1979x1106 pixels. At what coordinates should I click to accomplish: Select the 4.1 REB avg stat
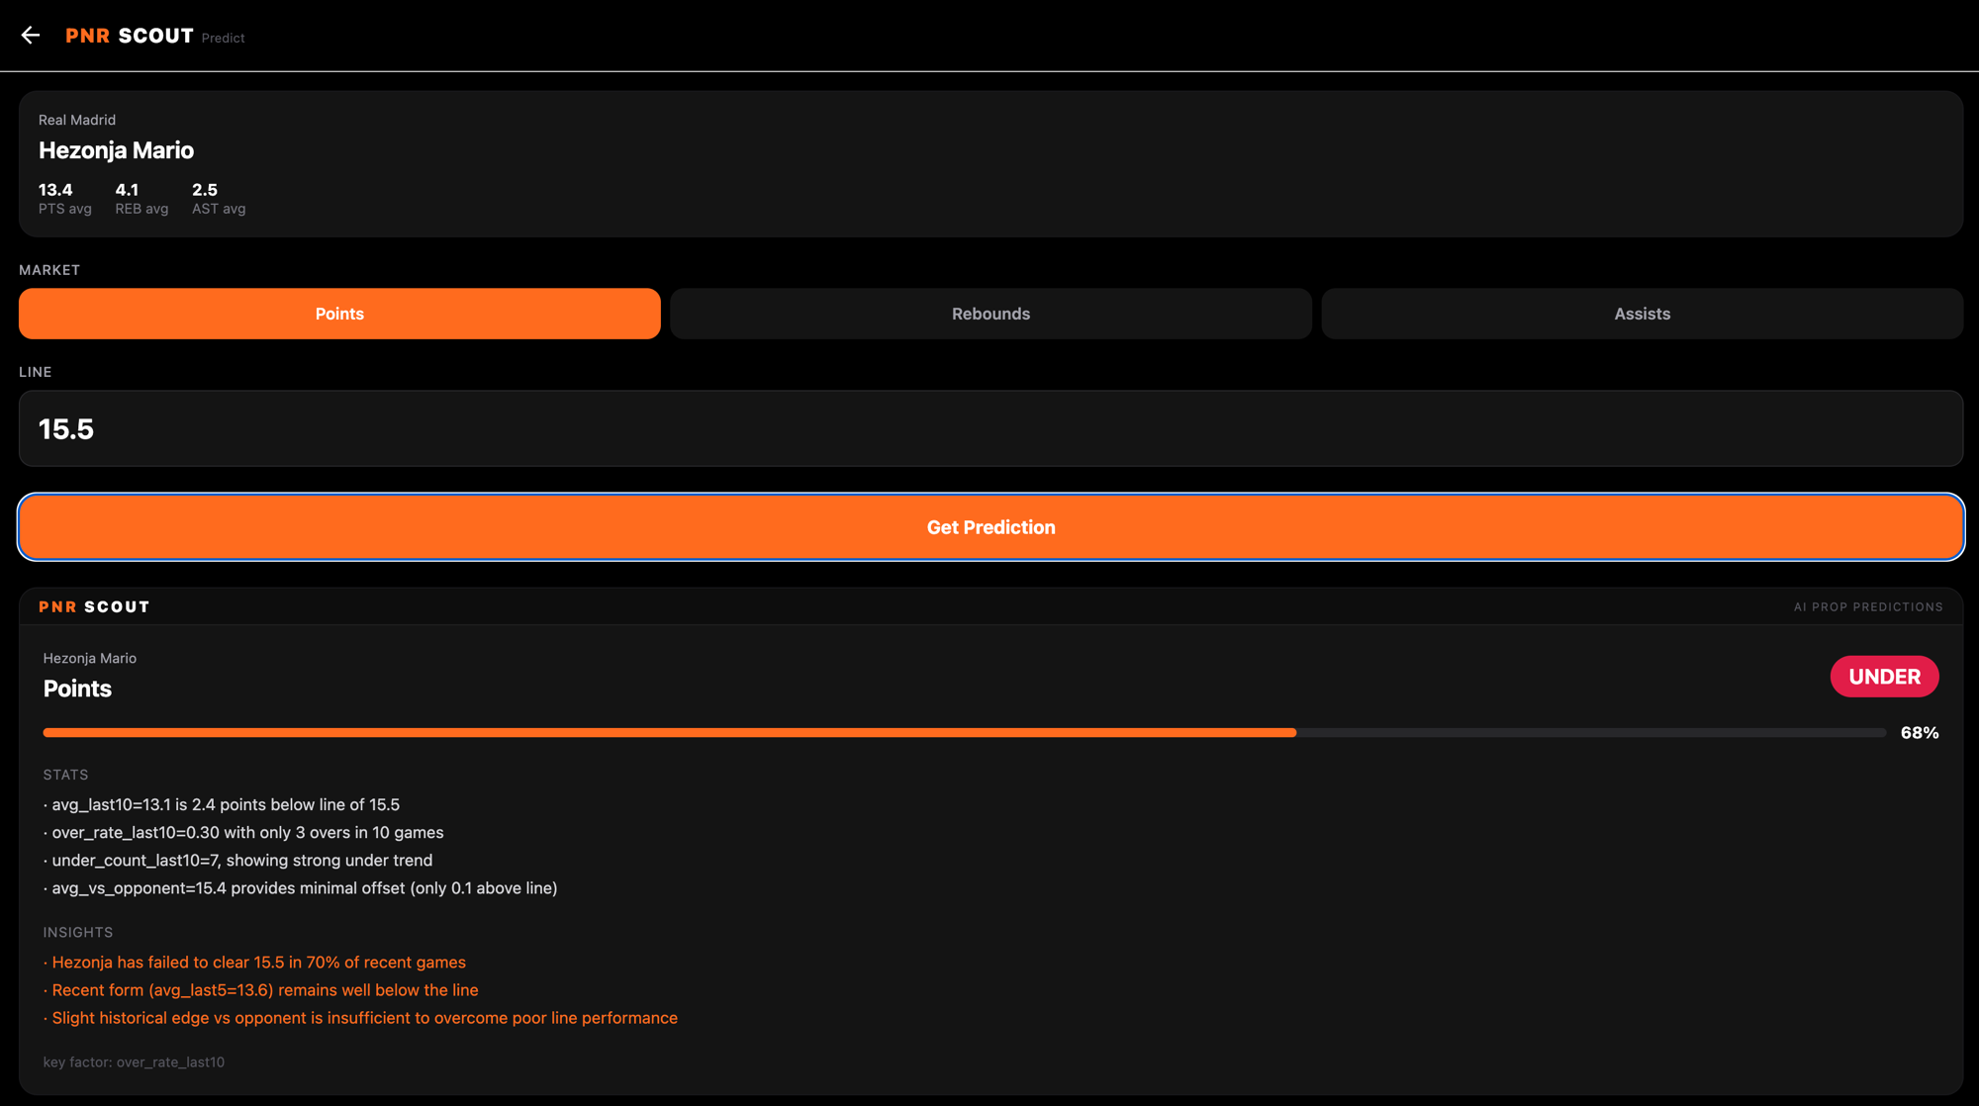[141, 198]
